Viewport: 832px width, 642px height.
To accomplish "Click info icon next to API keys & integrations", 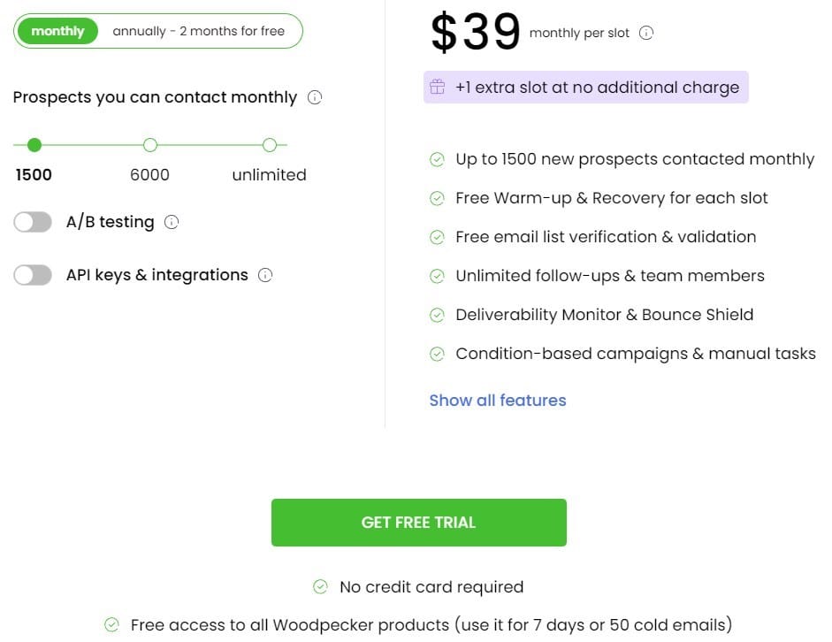I will point(265,275).
